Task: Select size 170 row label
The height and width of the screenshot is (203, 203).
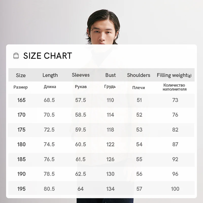Action: [22, 115]
